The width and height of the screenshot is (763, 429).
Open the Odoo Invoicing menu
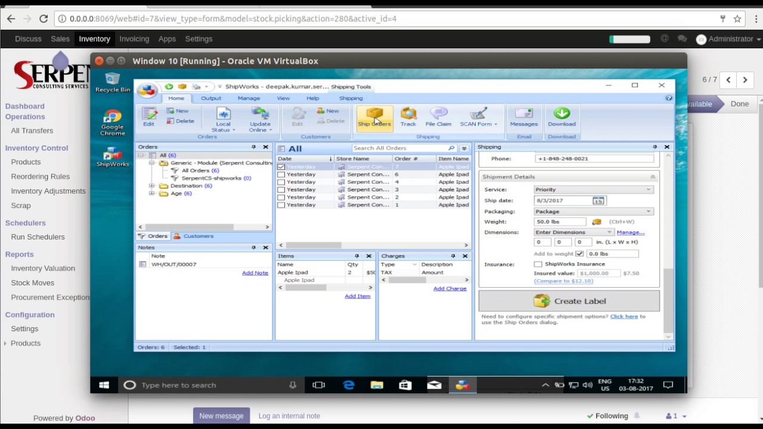[134, 39]
